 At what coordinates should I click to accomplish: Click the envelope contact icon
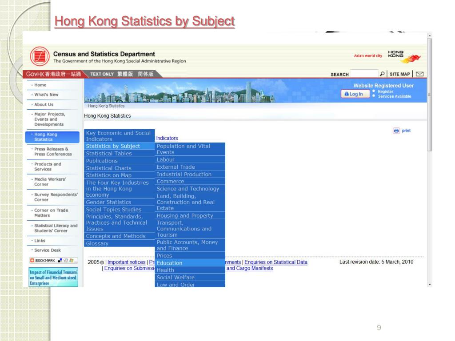(x=419, y=74)
